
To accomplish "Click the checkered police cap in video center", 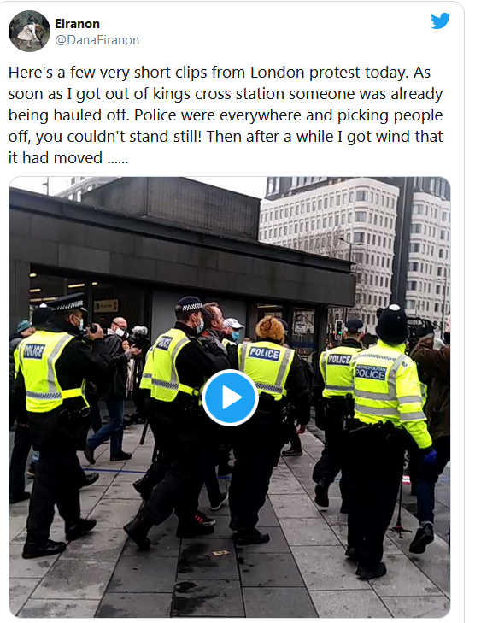I will (191, 304).
